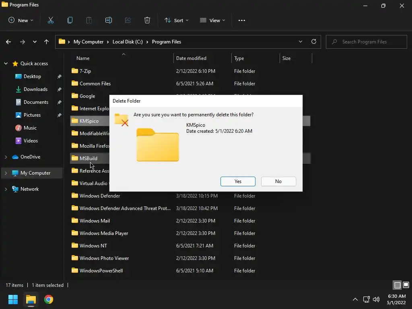Select the Windows NT folder

(x=93, y=246)
